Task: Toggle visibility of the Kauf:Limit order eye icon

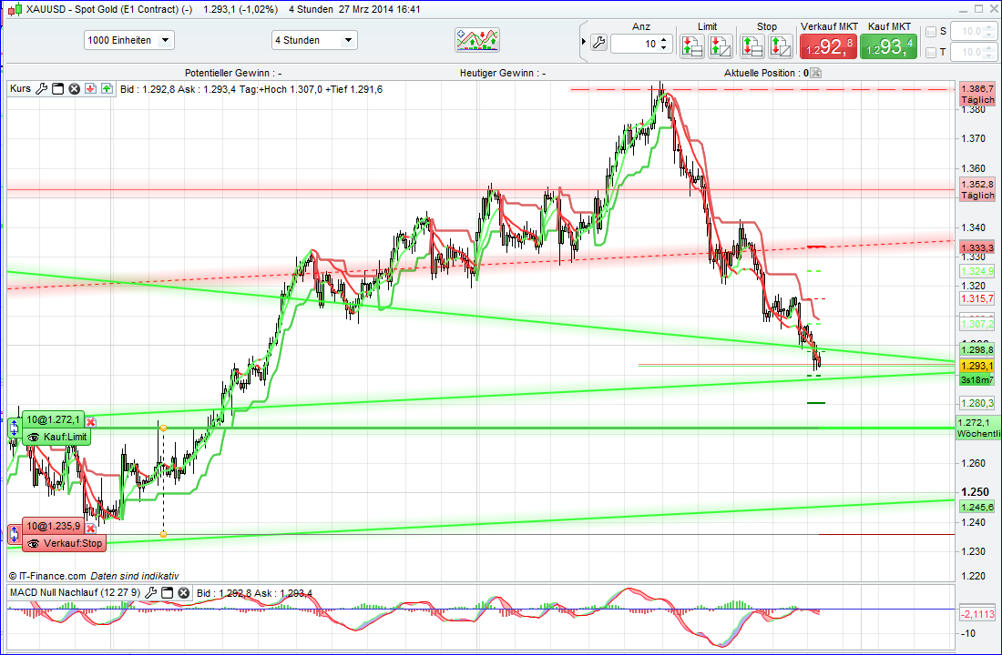Action: 31,437
